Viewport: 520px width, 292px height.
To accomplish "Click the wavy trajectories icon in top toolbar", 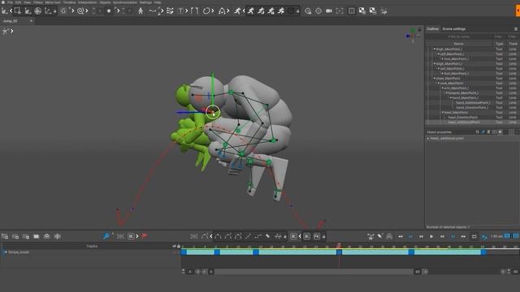I will [170, 11].
